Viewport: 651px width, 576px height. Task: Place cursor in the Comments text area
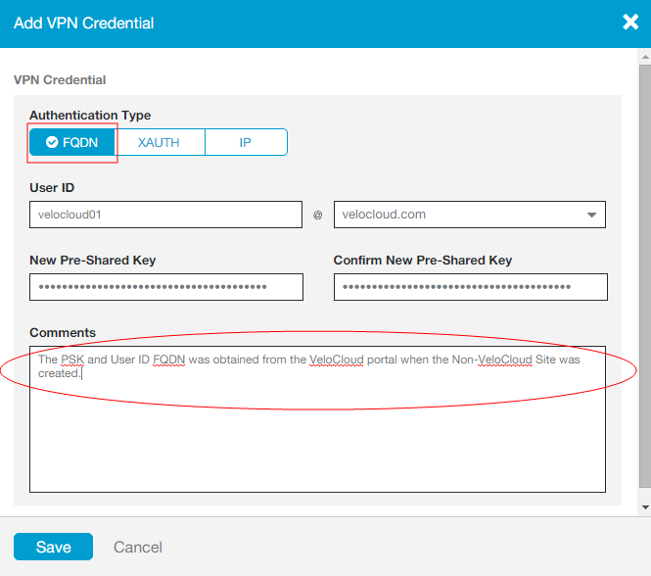tap(317, 431)
